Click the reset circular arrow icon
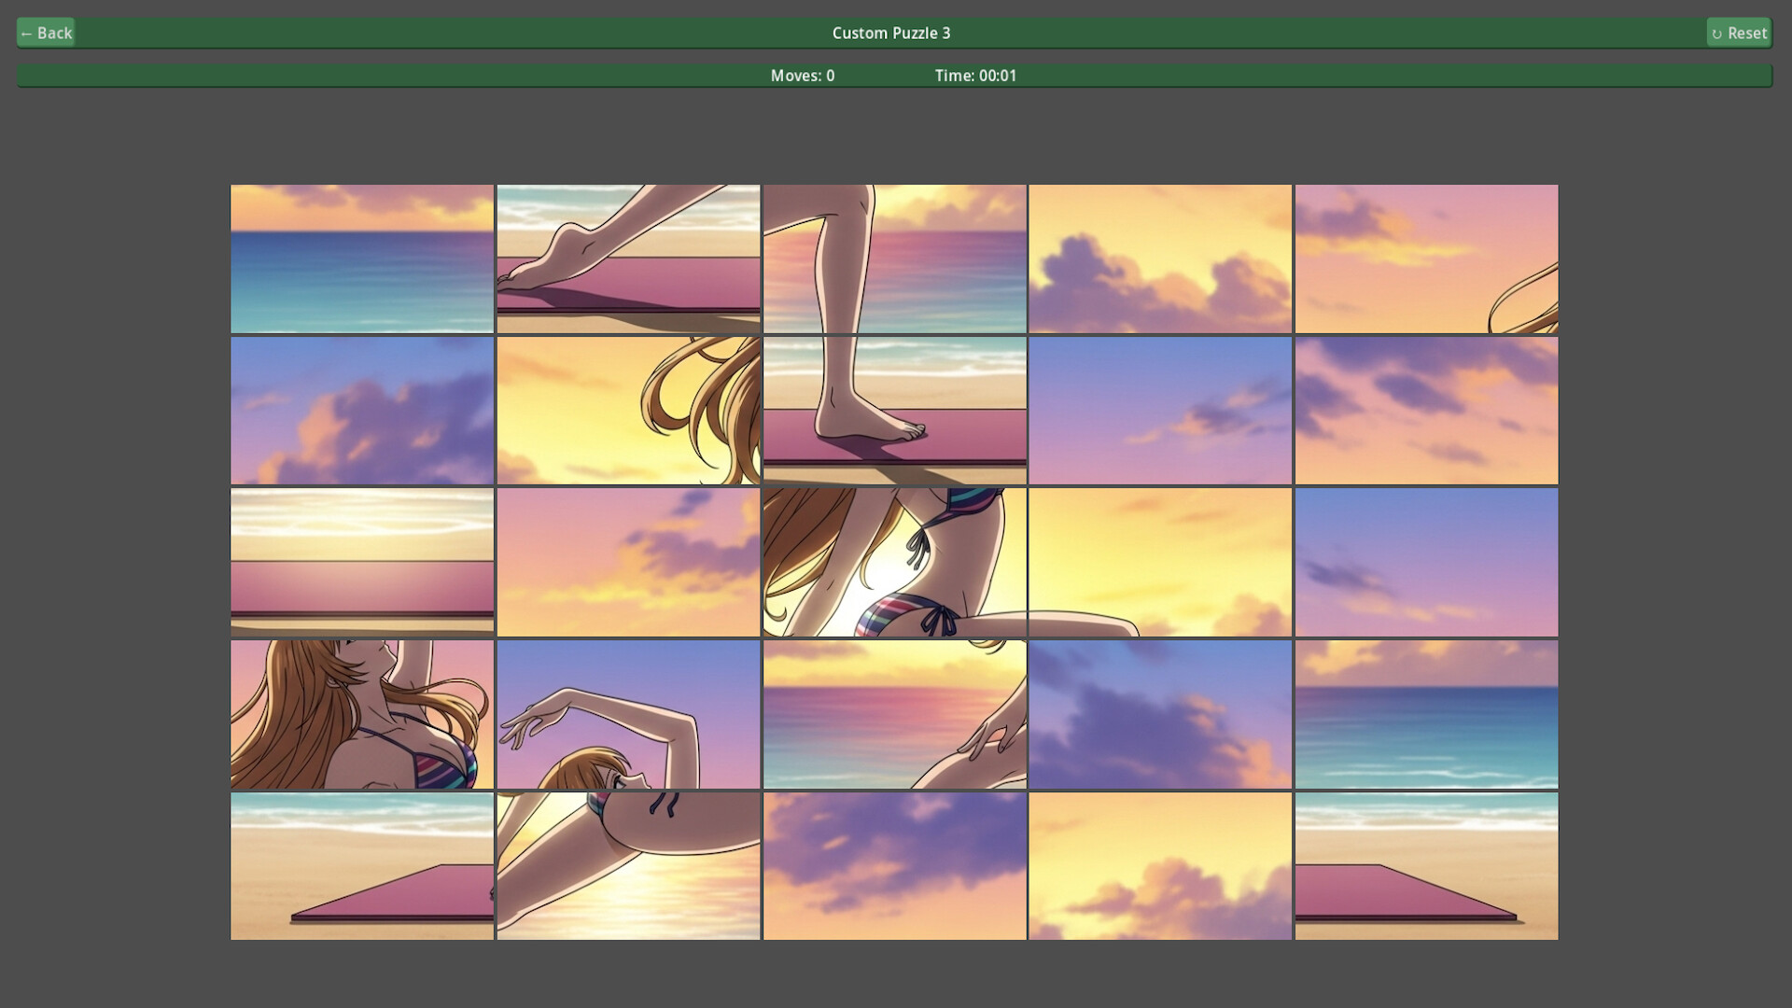This screenshot has width=1792, height=1008. coord(1720,32)
